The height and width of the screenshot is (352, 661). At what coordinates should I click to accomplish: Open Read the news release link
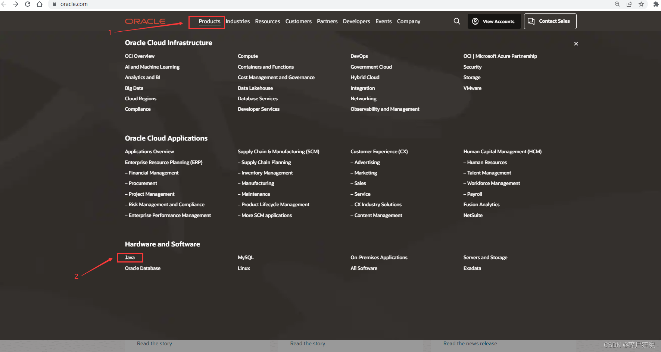tap(470, 343)
